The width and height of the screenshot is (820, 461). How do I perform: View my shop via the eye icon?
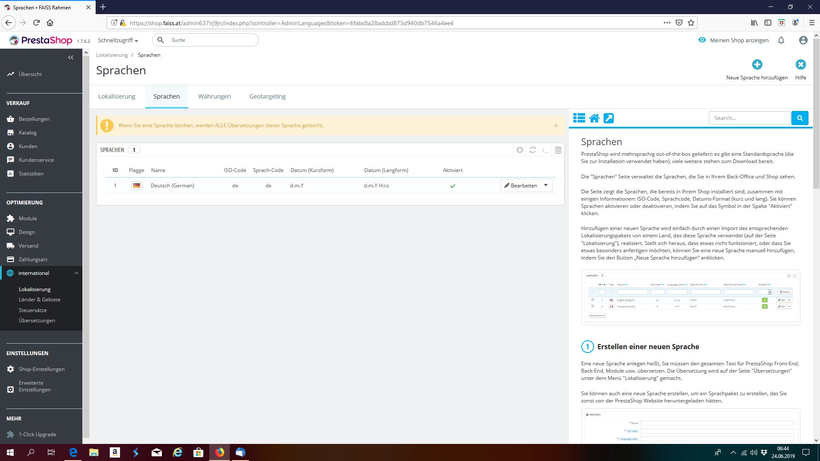(x=702, y=40)
